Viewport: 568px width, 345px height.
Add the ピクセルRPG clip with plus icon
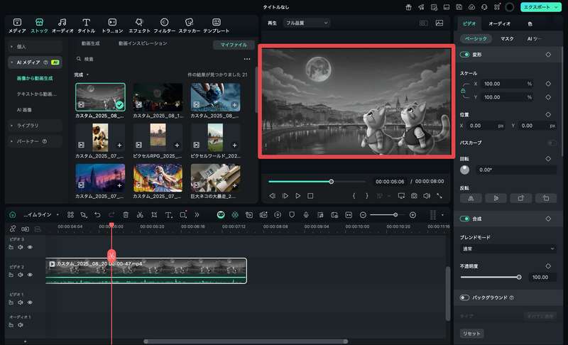(177, 145)
